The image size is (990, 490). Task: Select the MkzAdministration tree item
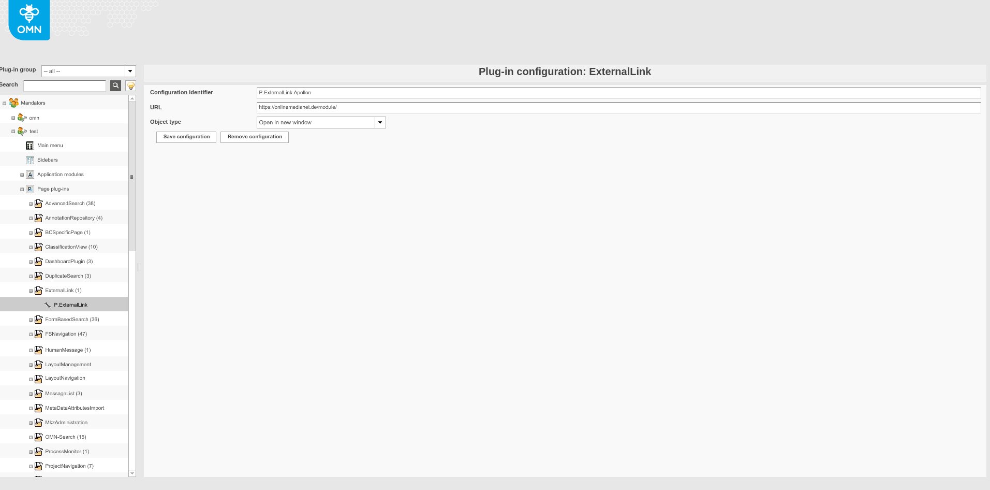click(66, 423)
